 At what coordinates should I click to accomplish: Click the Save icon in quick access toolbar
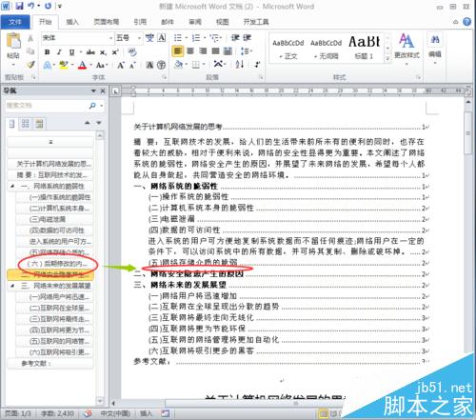click(x=19, y=6)
